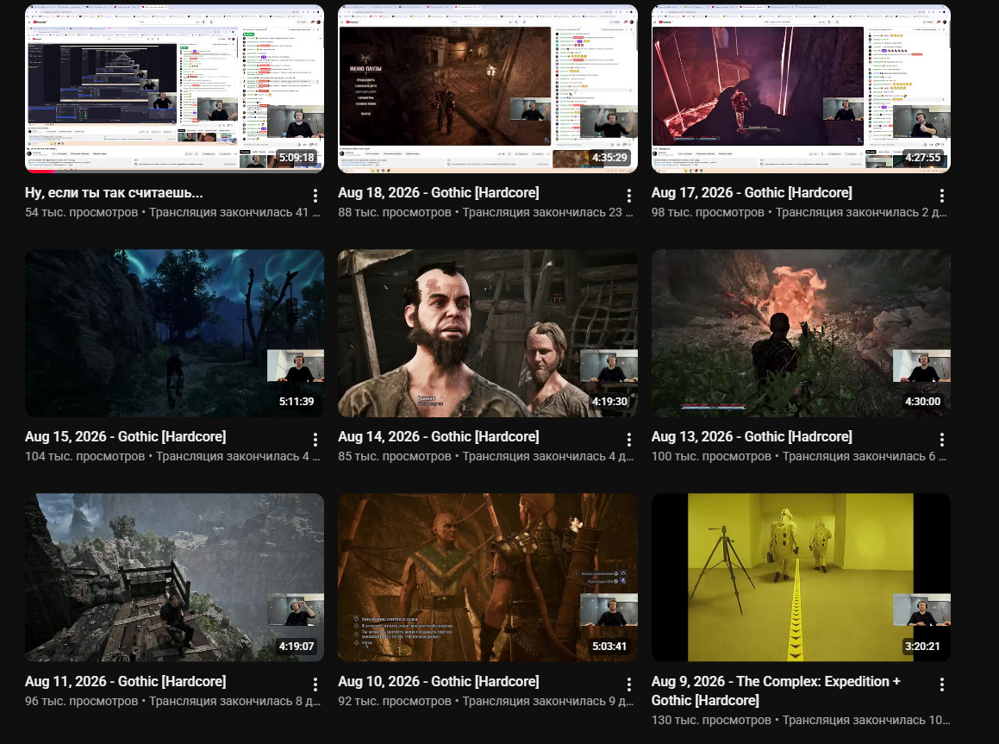Open thumbnail with duration 5:09:18
This screenshot has width=999, height=744.
coord(175,89)
